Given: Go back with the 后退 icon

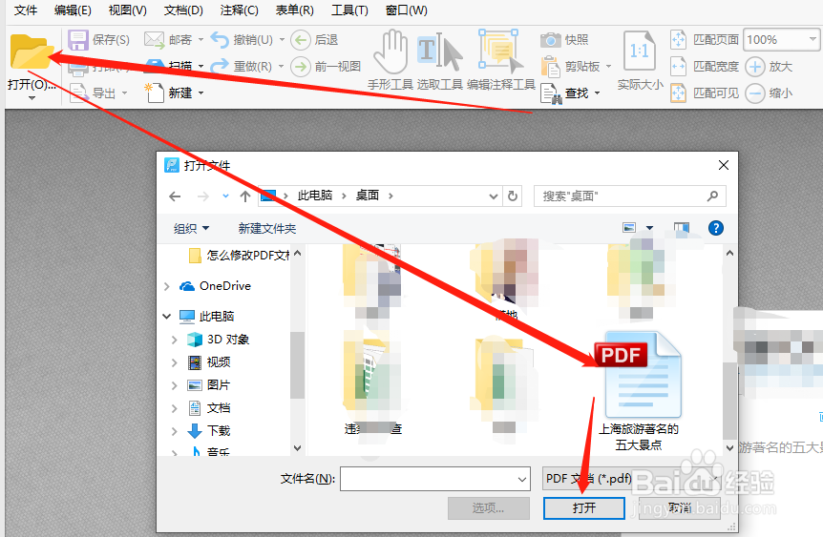Looking at the screenshot, I should (301, 40).
